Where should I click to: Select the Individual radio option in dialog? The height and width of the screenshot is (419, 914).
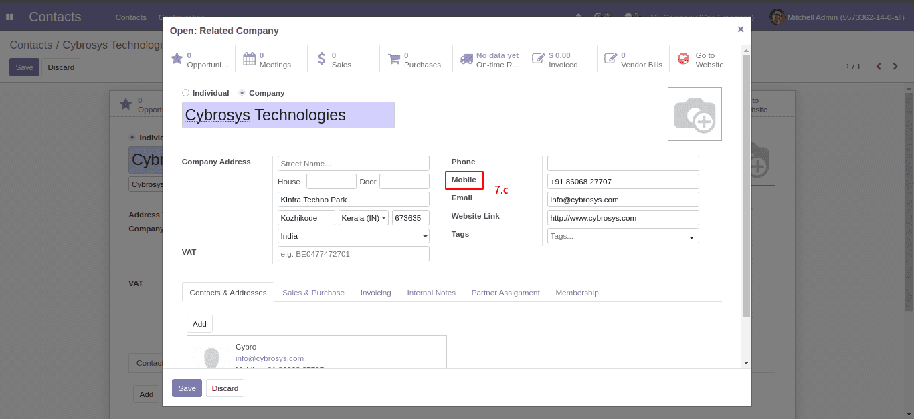(x=186, y=93)
